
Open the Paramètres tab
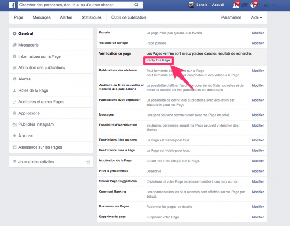[x=231, y=18]
